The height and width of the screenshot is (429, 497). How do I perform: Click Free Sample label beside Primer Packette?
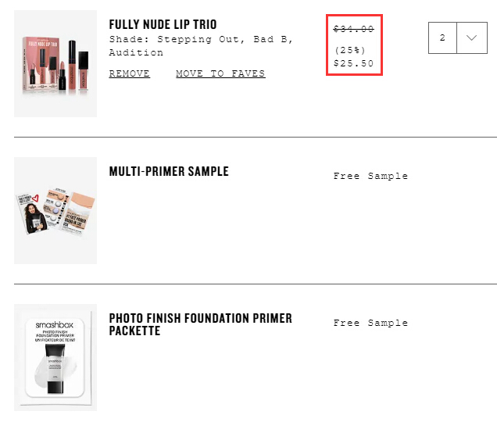pyautogui.click(x=370, y=323)
